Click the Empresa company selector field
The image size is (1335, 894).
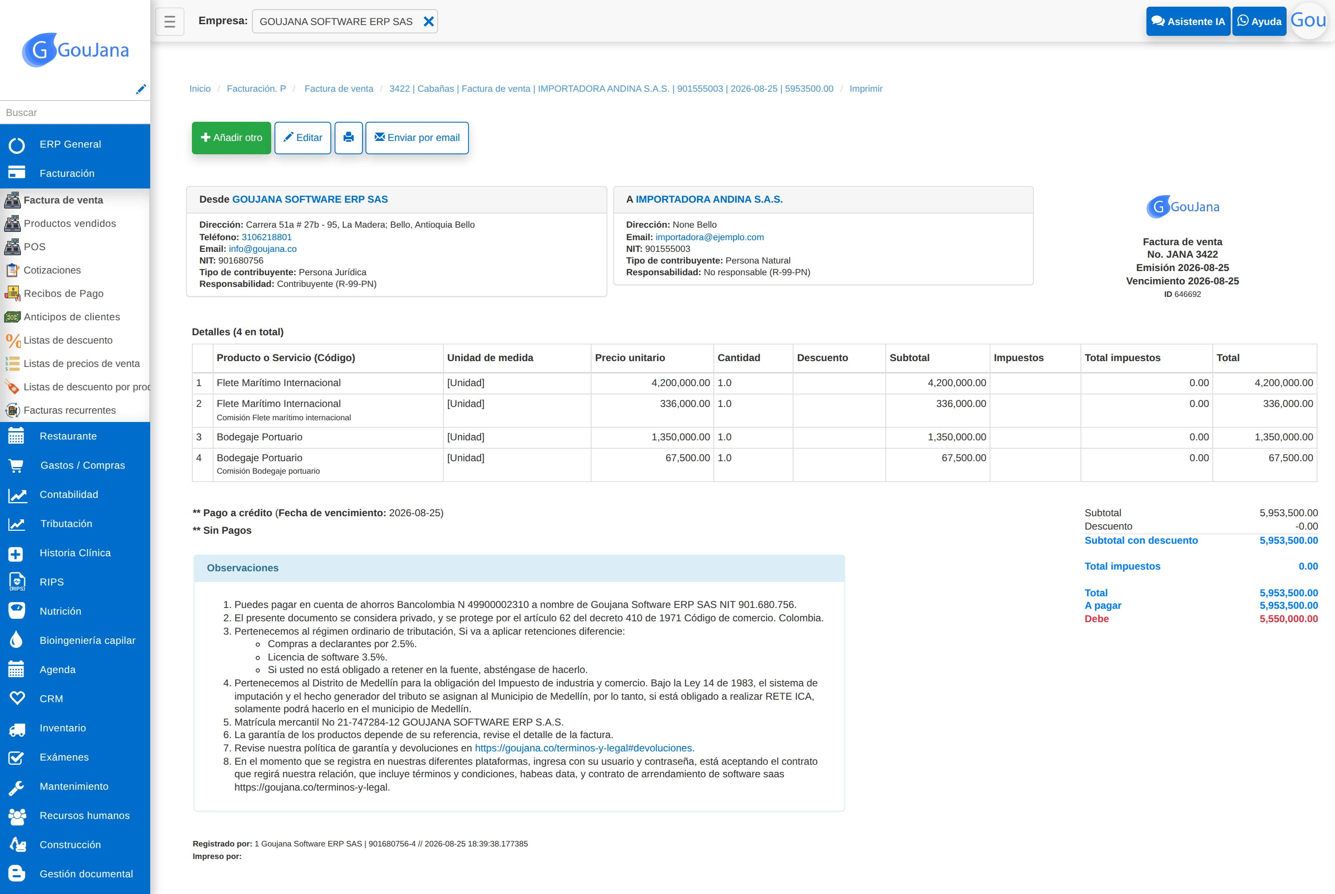(x=345, y=22)
